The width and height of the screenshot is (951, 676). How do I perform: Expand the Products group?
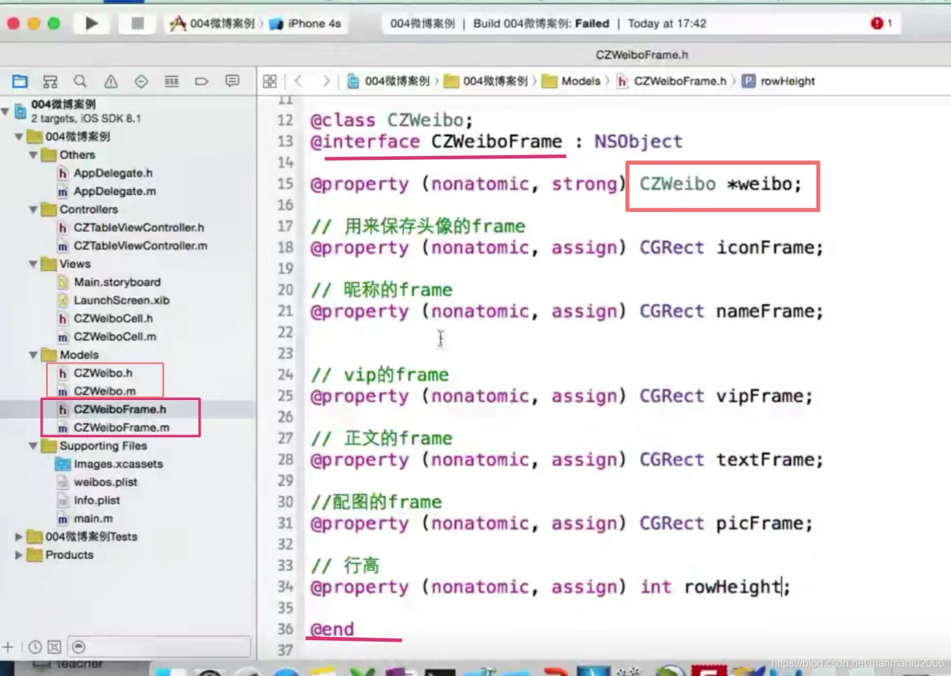click(x=19, y=555)
